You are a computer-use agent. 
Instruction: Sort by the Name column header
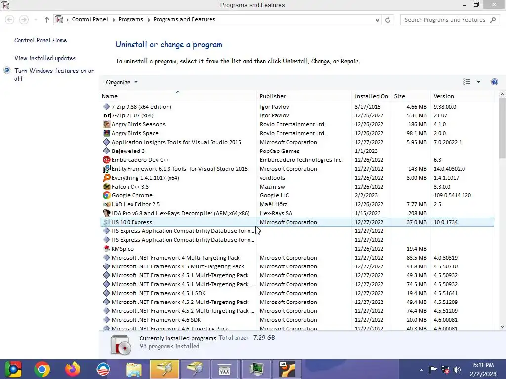(x=178, y=96)
